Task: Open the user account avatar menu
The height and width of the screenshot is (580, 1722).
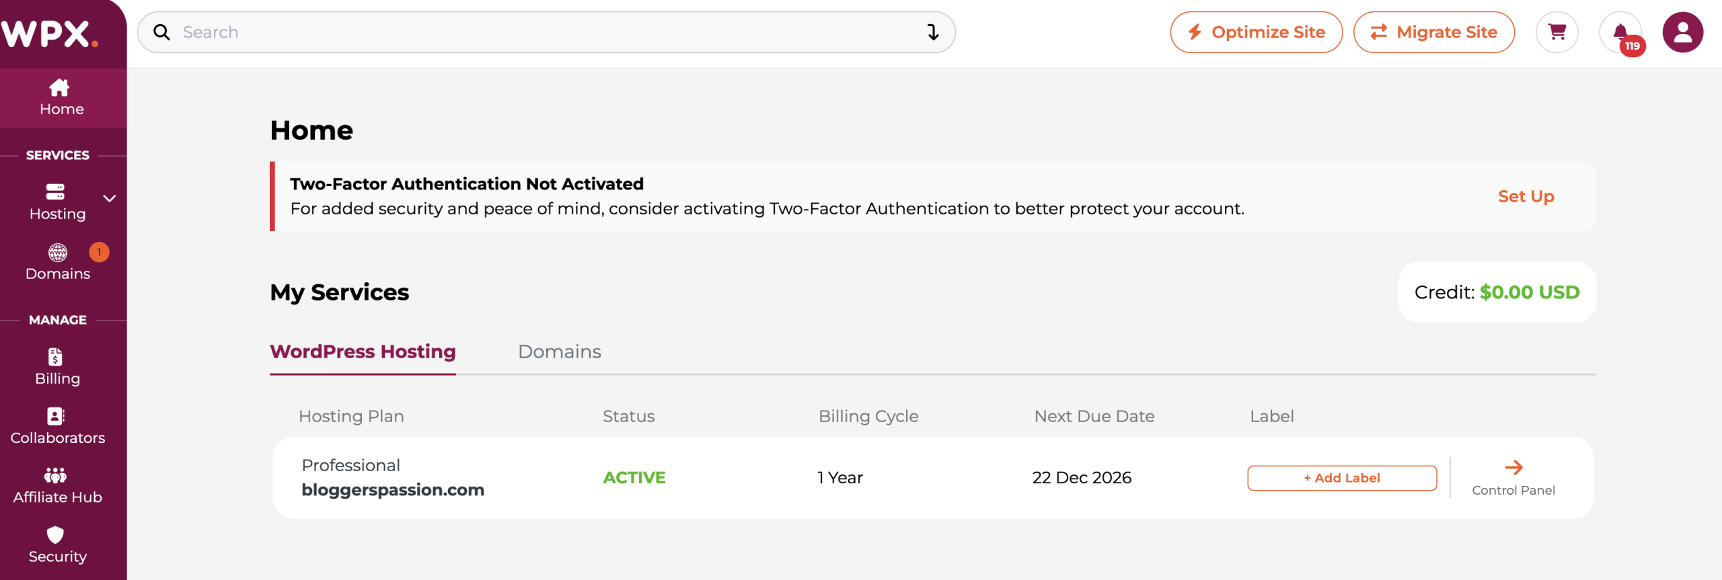Action: (1682, 32)
